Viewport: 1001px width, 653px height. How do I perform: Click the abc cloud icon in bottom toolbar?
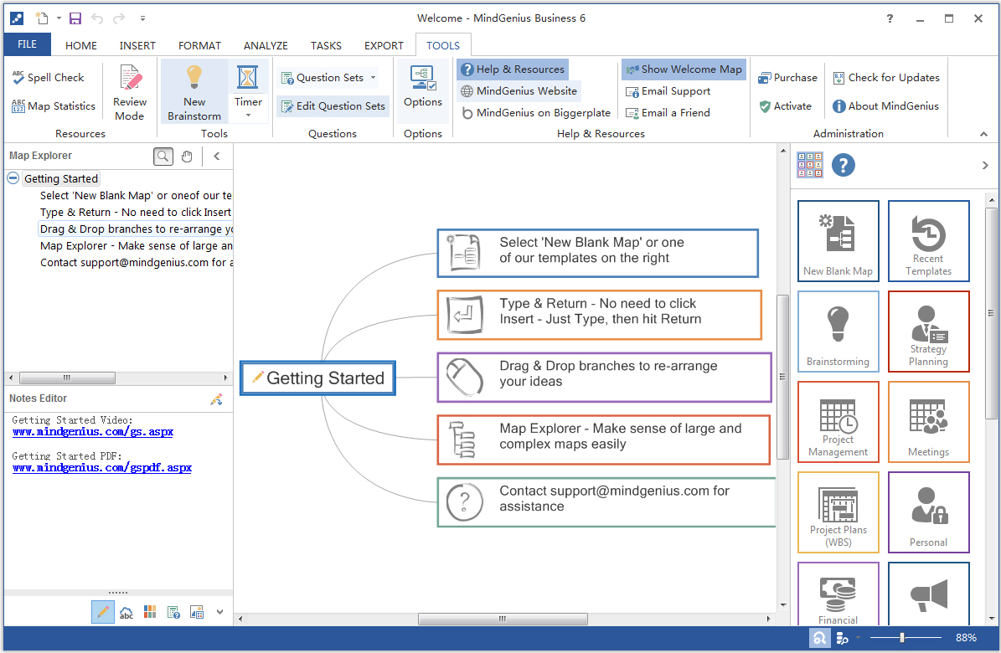(126, 612)
